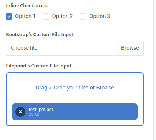This screenshot has height=140, width=156.
Task: Click the Drag & Drop your files text
Action: (x=62, y=88)
